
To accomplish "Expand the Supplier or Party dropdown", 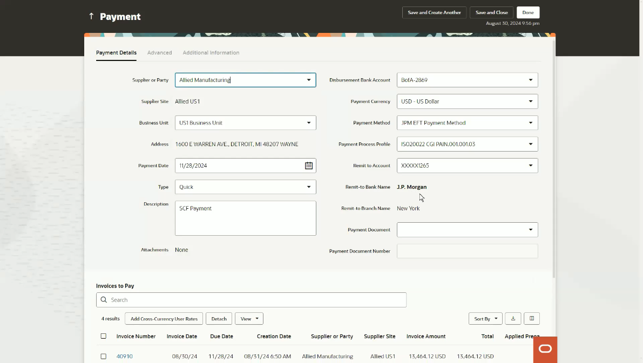I will tap(309, 80).
